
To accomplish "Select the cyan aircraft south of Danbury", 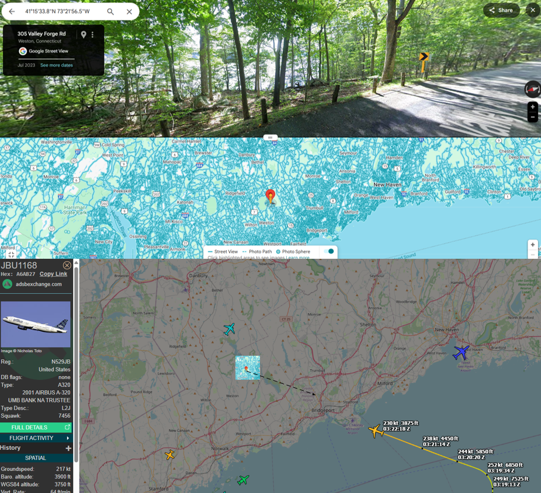I will [230, 329].
